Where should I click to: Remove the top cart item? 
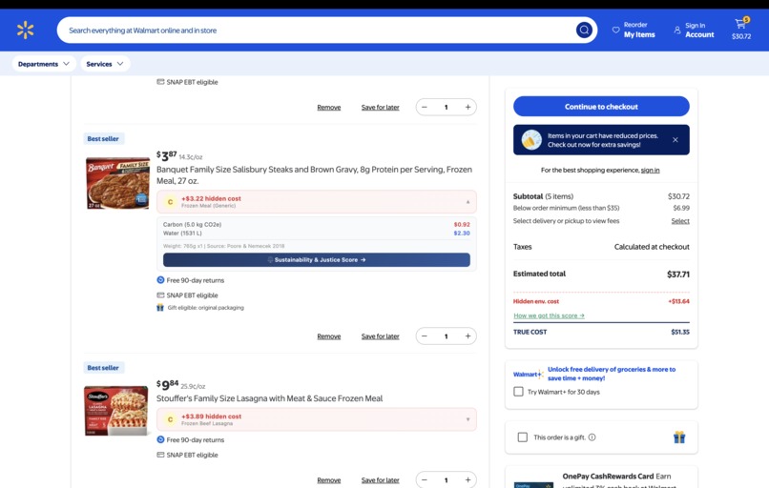coord(328,107)
